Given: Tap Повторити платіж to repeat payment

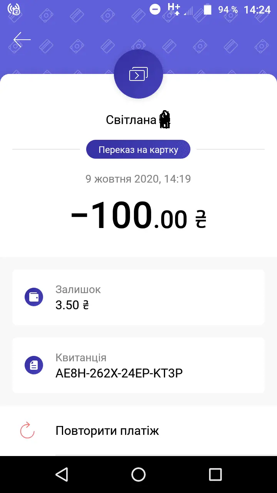Looking at the screenshot, I should pos(107,430).
